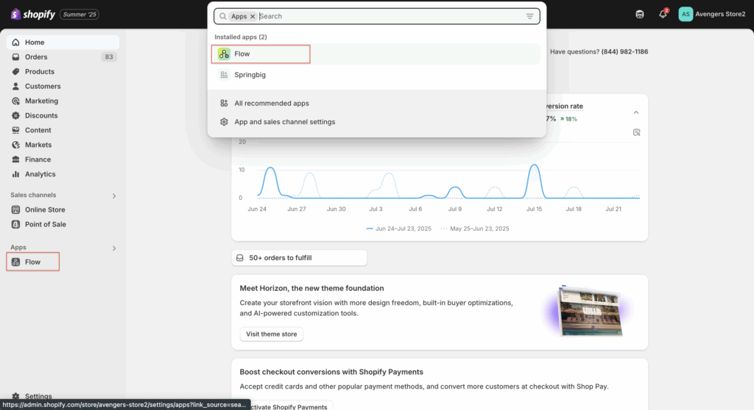
Task: Click the Horizon theme preview image
Action: (588, 311)
